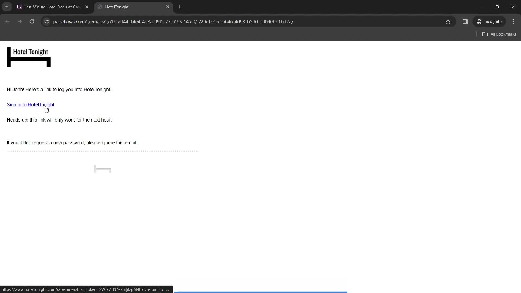Click the new tab plus icon

point(180,7)
